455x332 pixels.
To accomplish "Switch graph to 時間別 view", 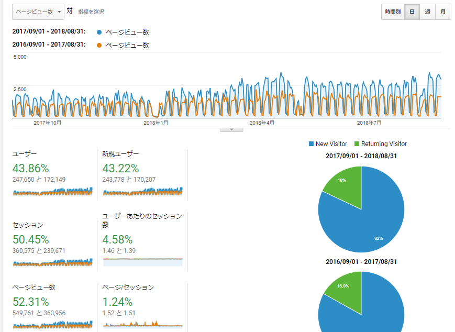I will [393, 12].
